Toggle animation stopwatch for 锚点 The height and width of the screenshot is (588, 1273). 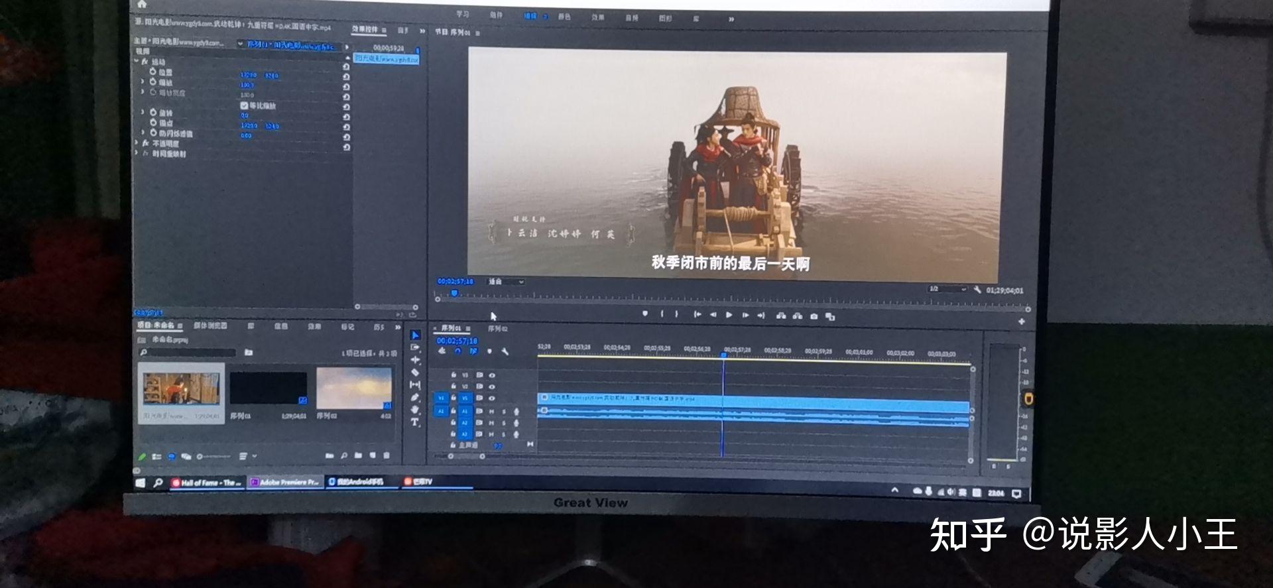click(153, 123)
